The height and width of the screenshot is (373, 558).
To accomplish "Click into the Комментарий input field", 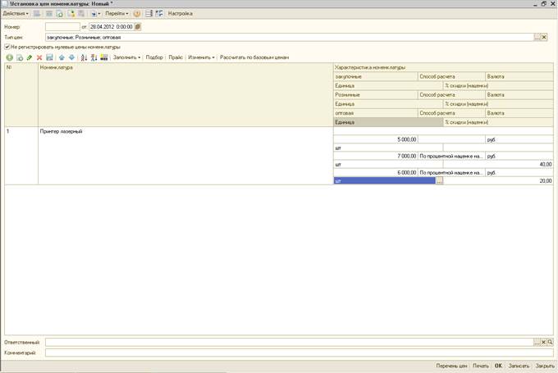I will 295,353.
